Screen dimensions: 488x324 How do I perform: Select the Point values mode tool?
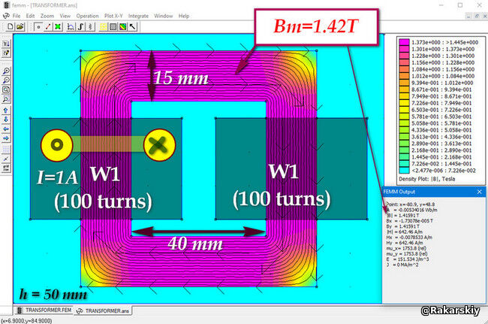point(38,27)
